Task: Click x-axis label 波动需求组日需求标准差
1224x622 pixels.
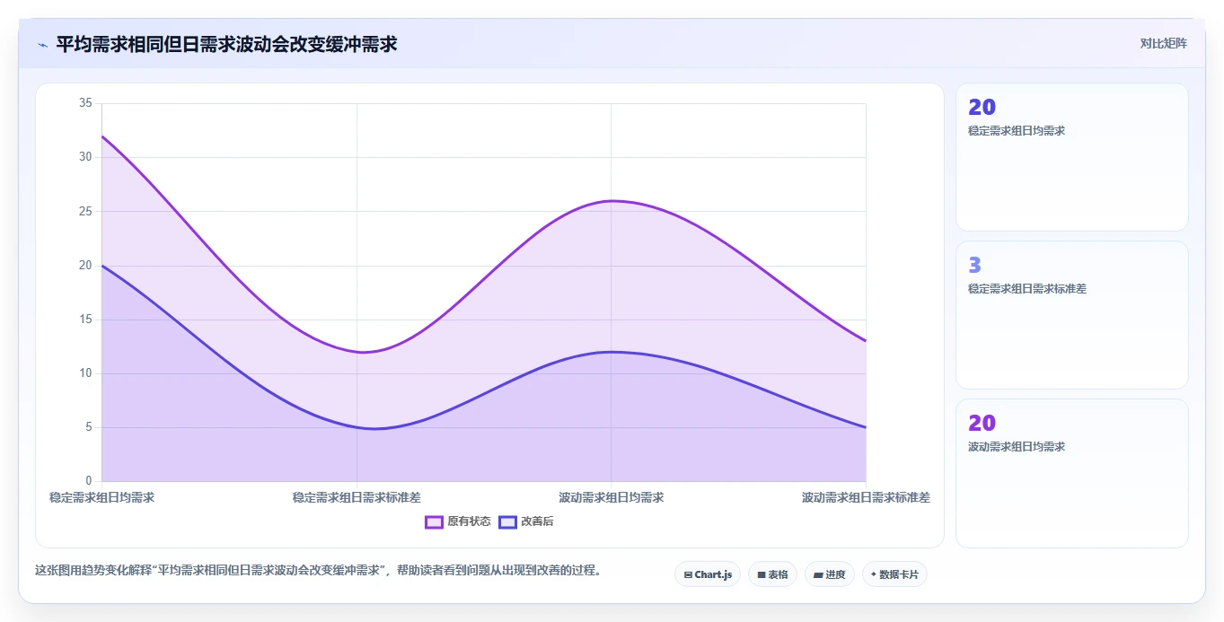Action: (x=866, y=497)
